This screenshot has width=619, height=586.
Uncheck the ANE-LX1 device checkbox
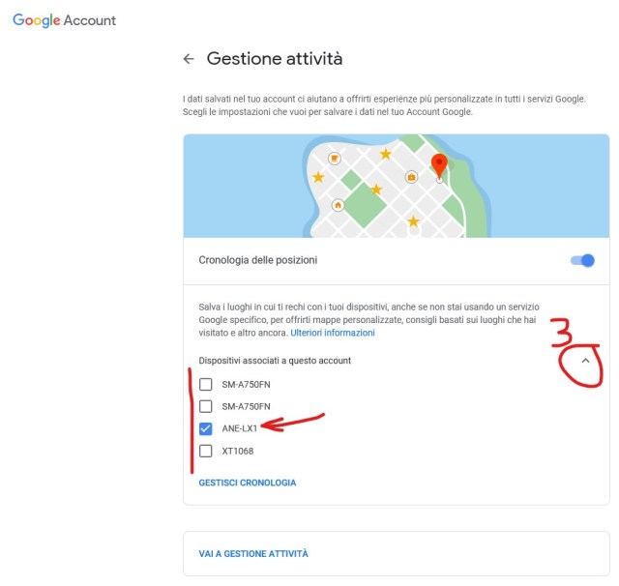(206, 428)
